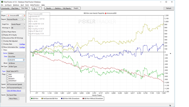
Task: Select the T tournaments button
Action: click(x=39, y=8)
